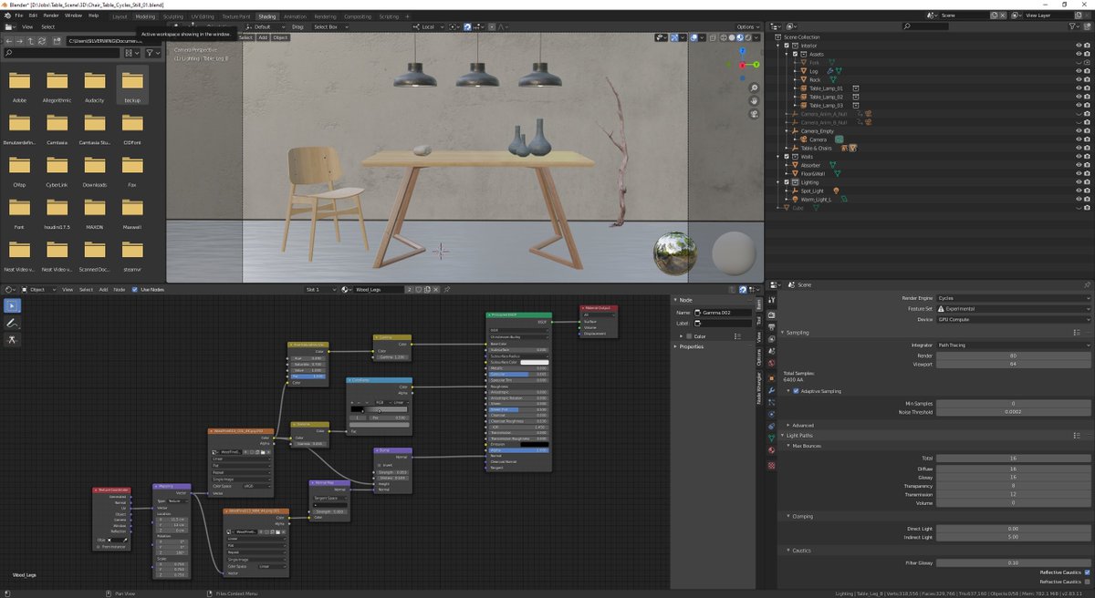Screen dimensions: 1095x598
Task: Open the Output properties tab icon
Action: 771,328
